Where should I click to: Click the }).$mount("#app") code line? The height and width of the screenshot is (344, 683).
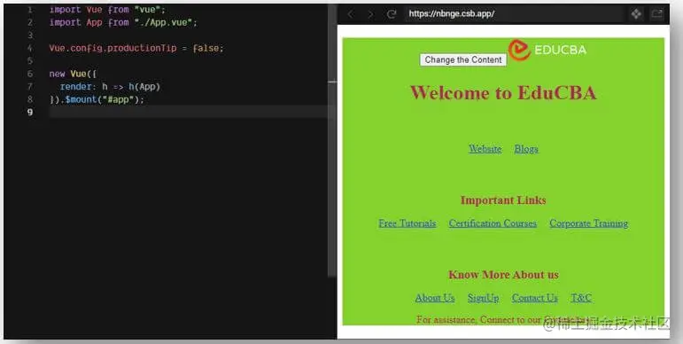(x=97, y=99)
